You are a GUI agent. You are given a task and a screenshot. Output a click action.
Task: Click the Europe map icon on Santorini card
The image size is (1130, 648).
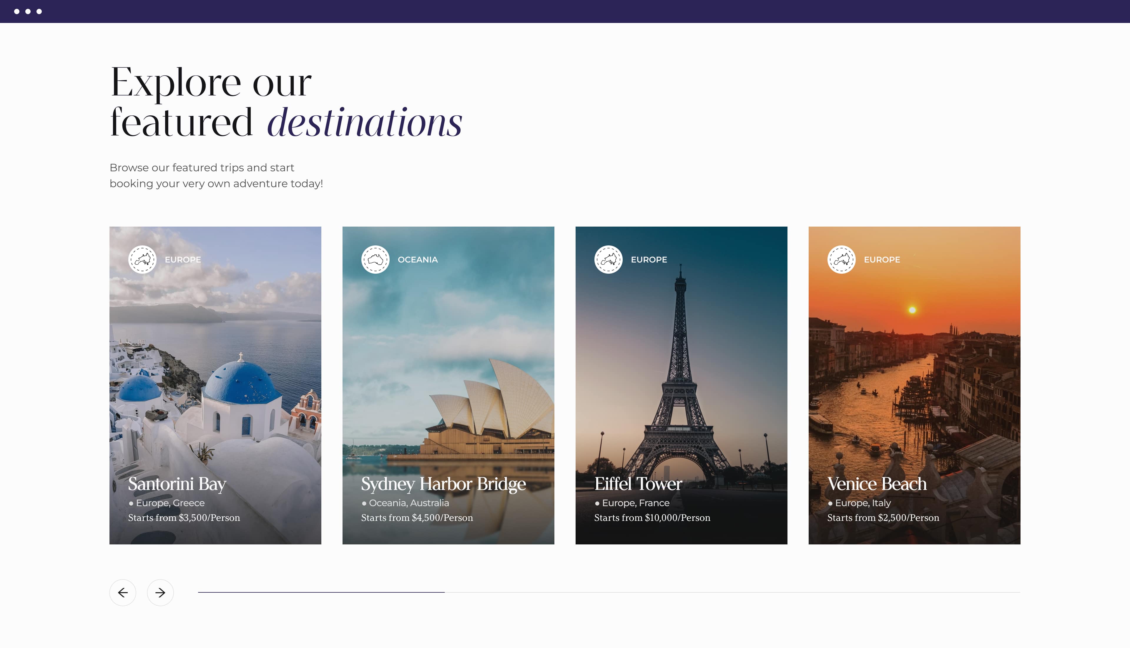pos(142,260)
